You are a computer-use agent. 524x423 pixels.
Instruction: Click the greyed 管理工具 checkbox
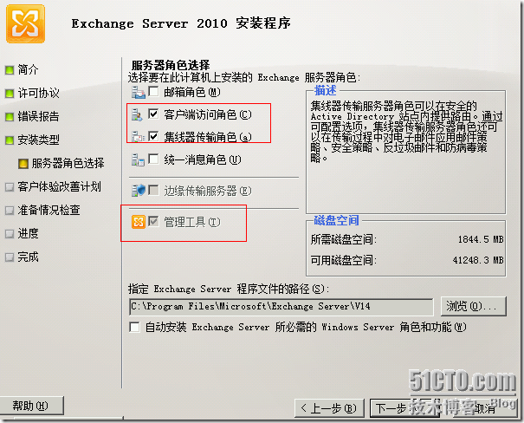click(x=153, y=221)
